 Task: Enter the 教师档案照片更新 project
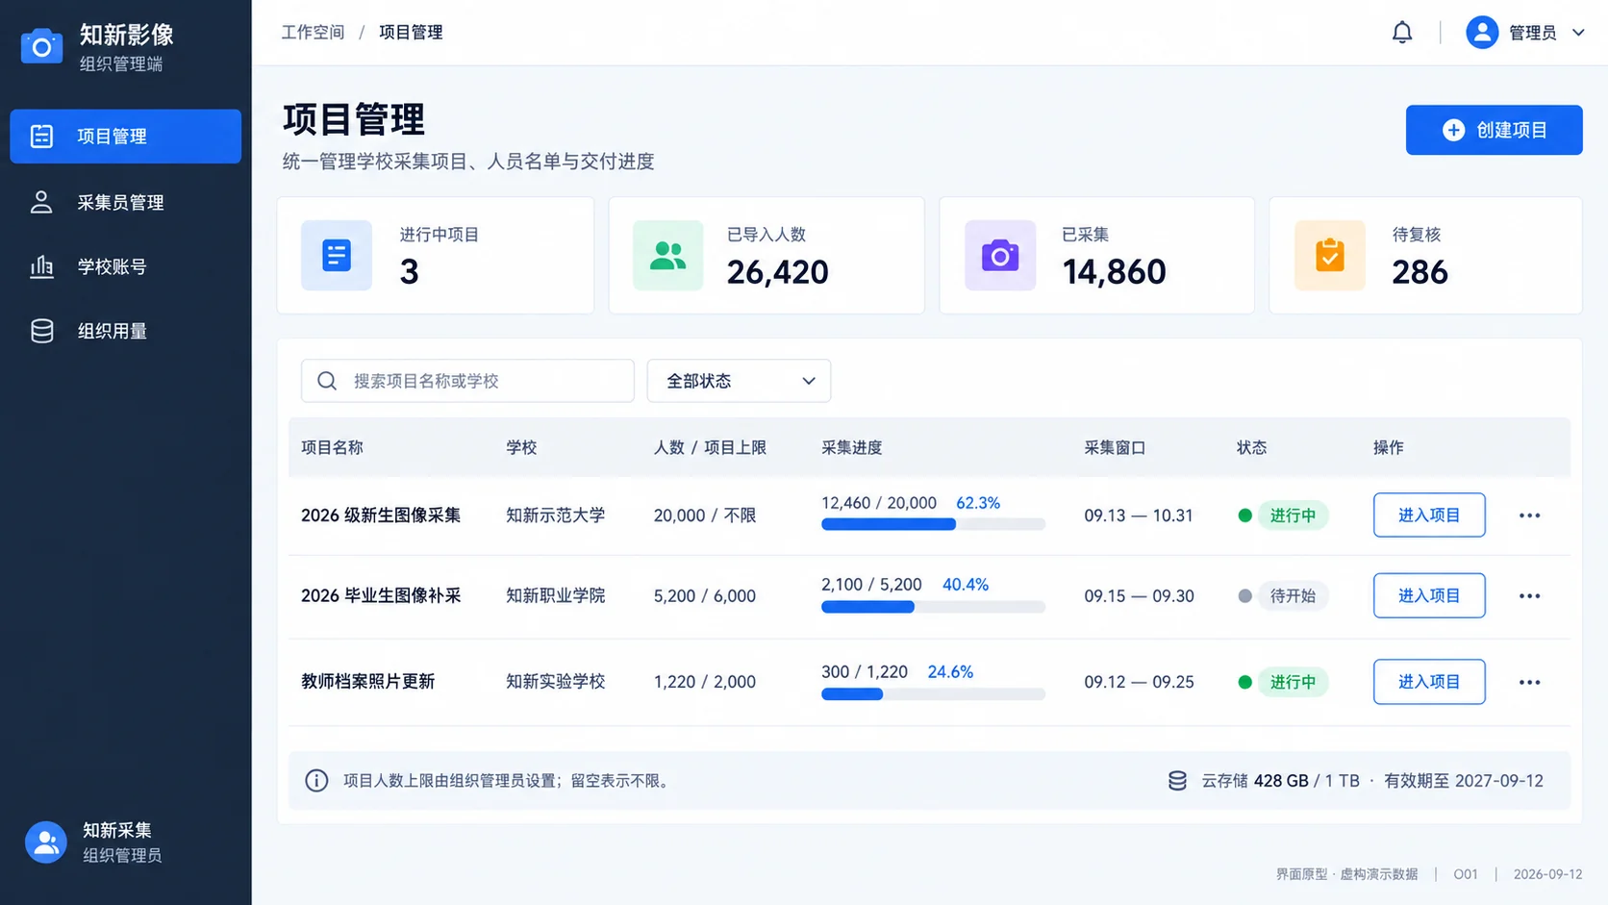tap(1429, 682)
